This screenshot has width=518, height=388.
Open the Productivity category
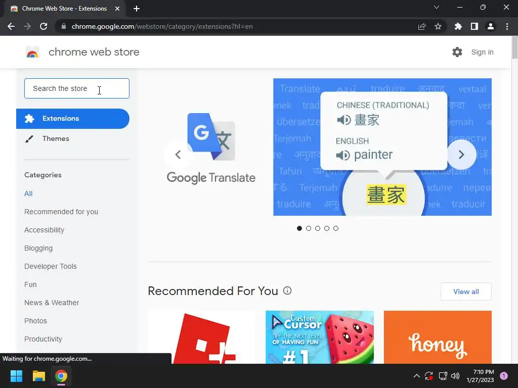click(44, 339)
